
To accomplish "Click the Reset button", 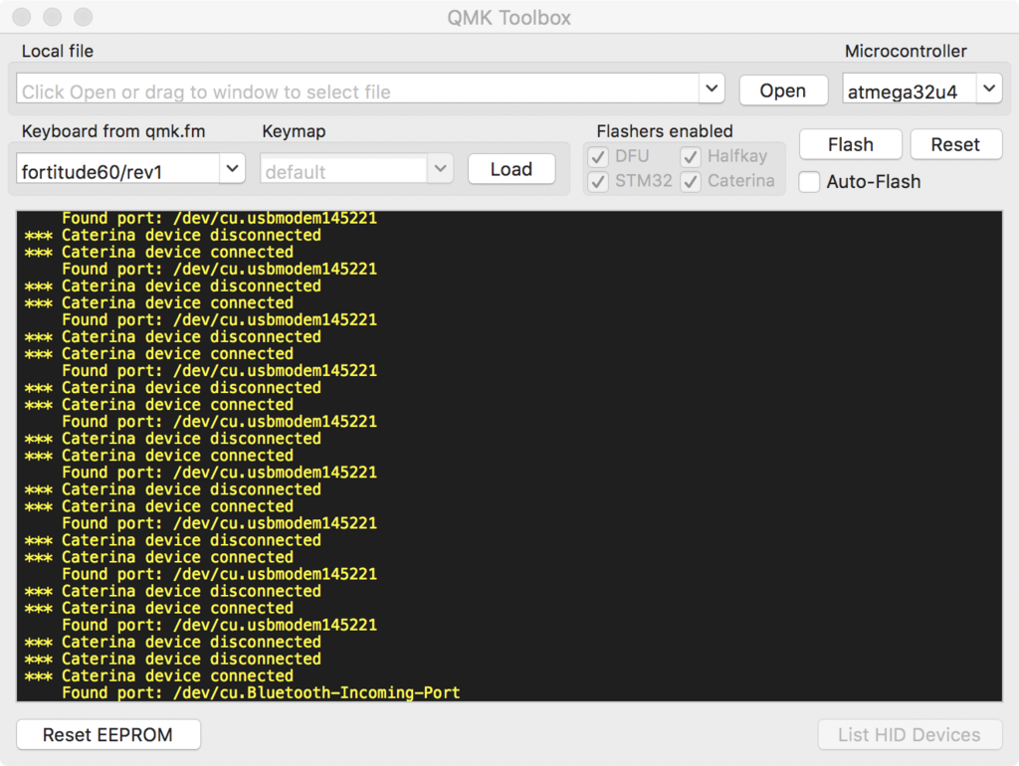I will pos(955,144).
